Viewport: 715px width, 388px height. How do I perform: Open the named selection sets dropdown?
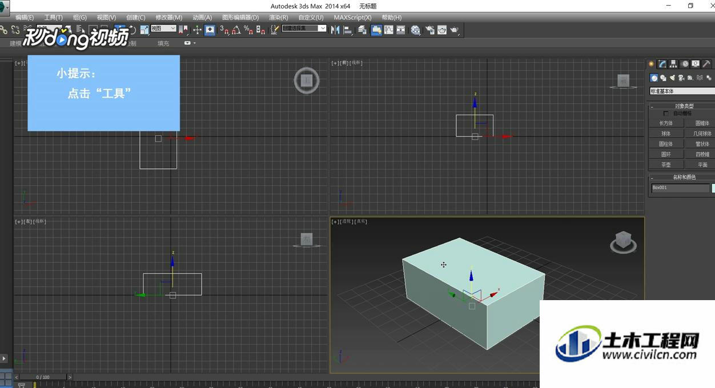point(304,28)
